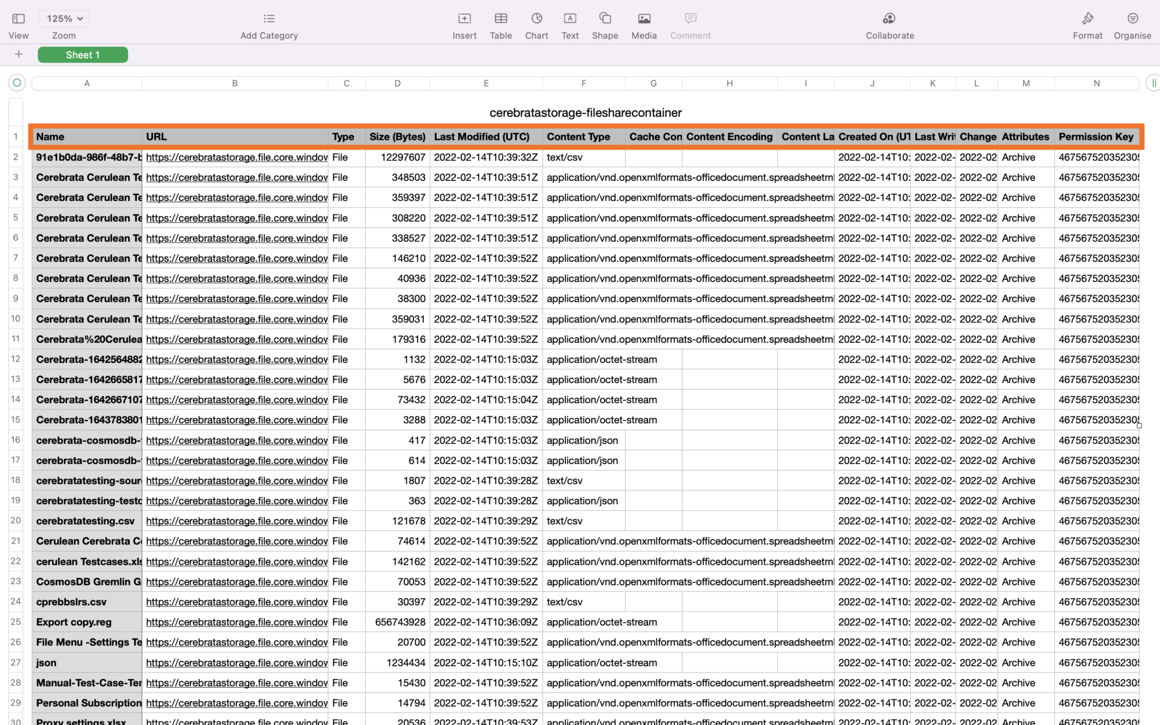
Task: Select column E header
Action: [486, 83]
